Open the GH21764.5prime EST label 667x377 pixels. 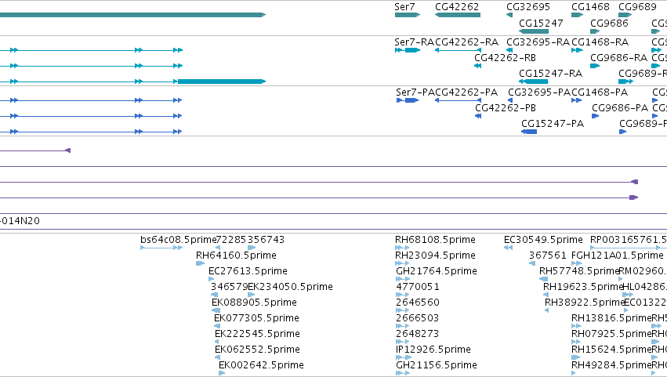point(437,271)
